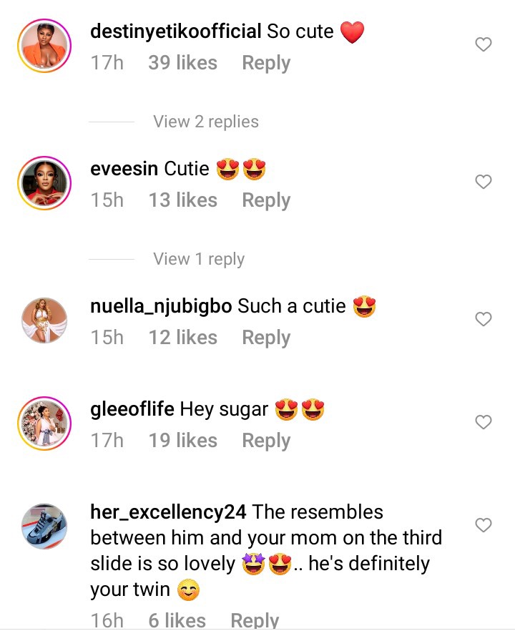
Task: Open nuella_njubigbo username link
Action: point(161,307)
